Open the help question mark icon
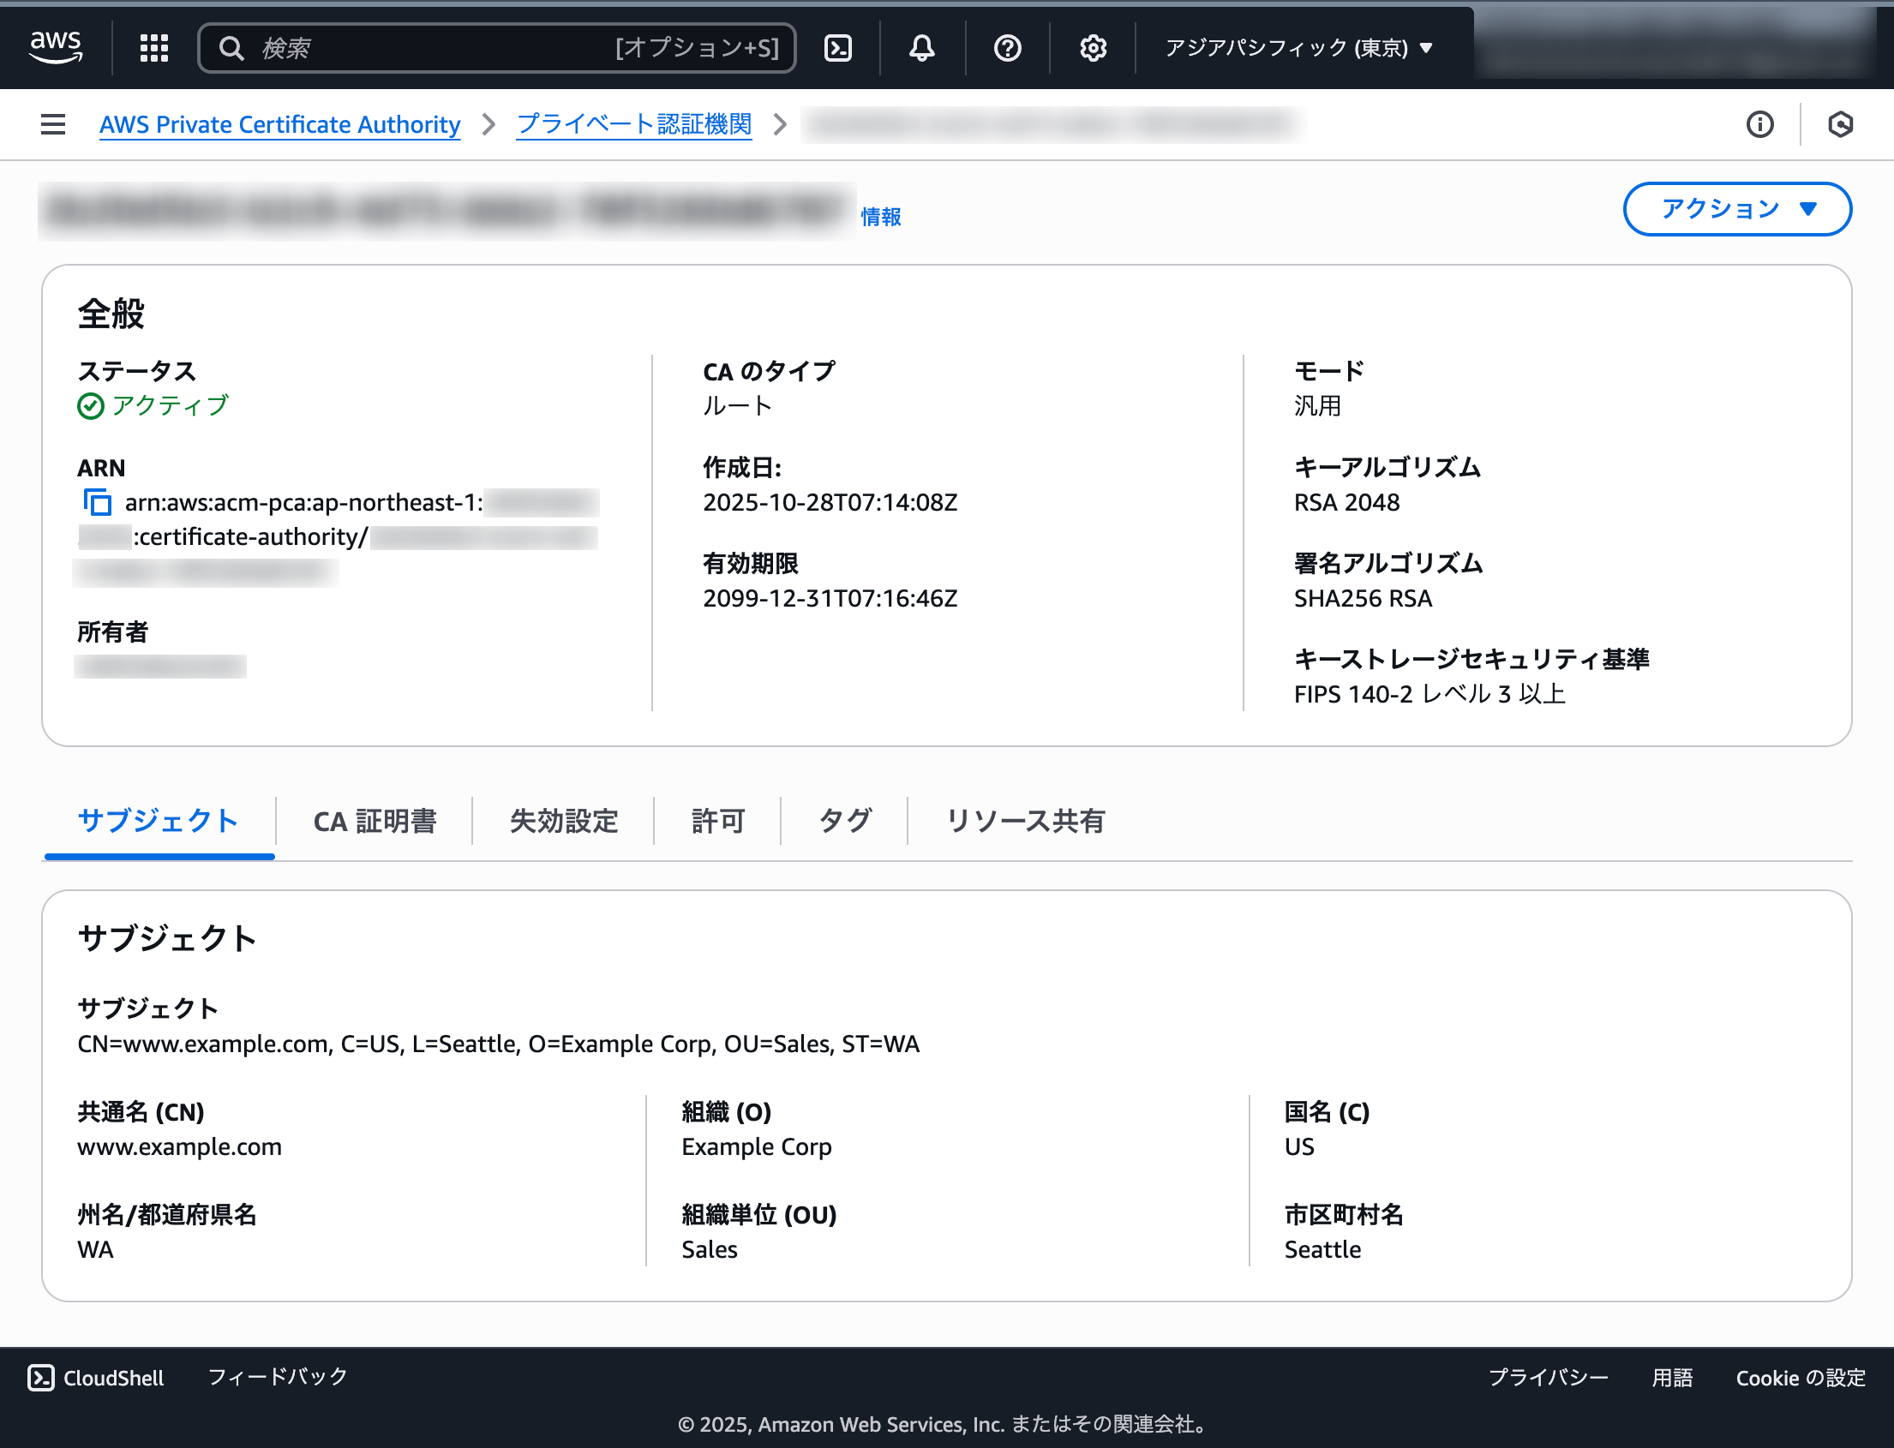 click(1006, 47)
